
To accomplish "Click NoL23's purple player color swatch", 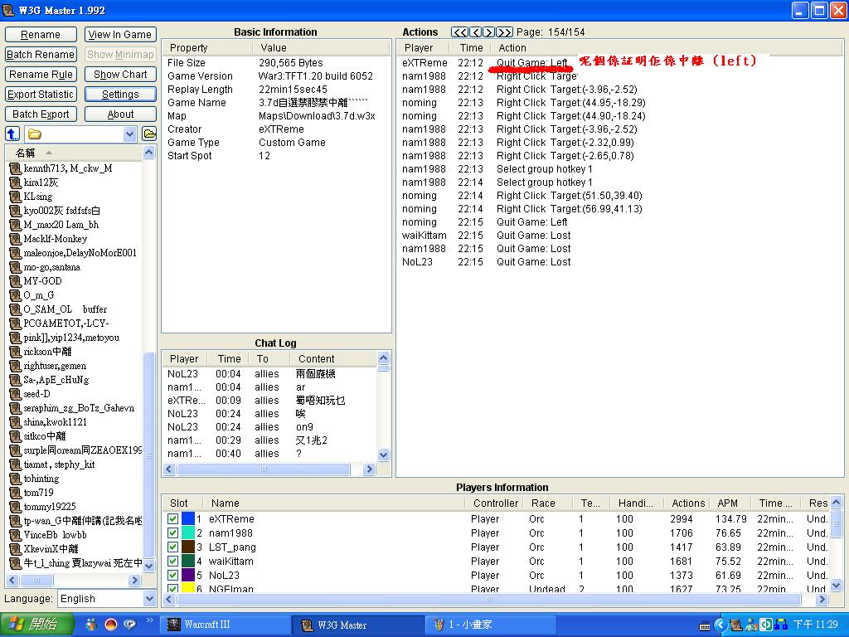I will (187, 576).
